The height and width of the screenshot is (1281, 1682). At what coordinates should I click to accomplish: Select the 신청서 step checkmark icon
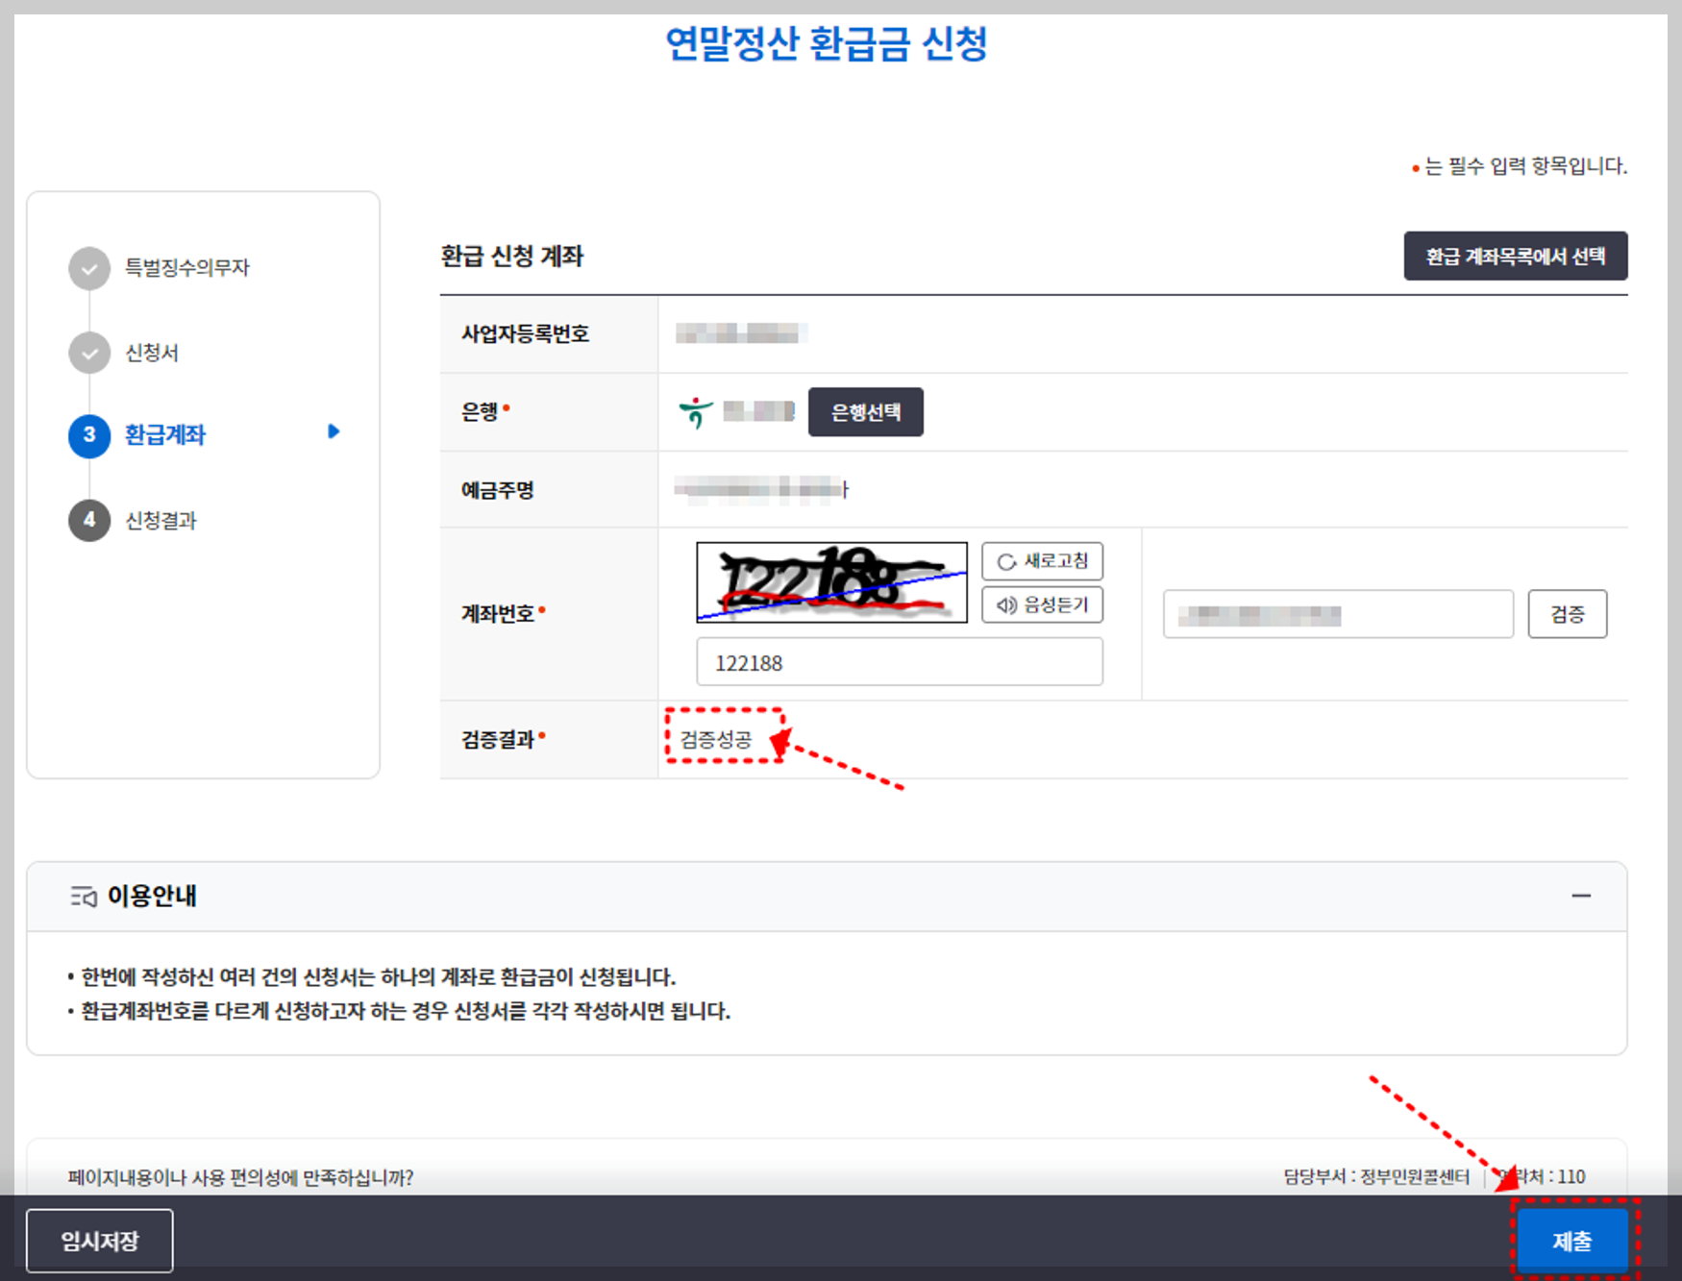[x=89, y=353]
